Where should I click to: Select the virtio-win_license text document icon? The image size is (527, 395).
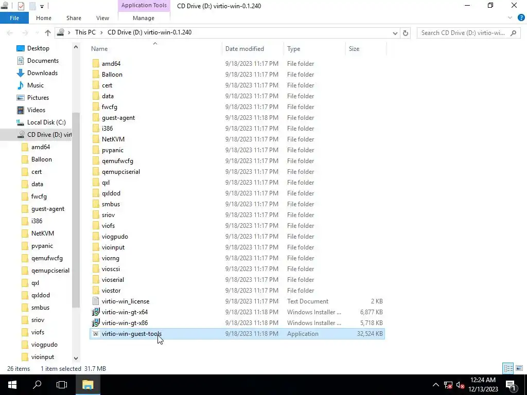tap(96, 301)
